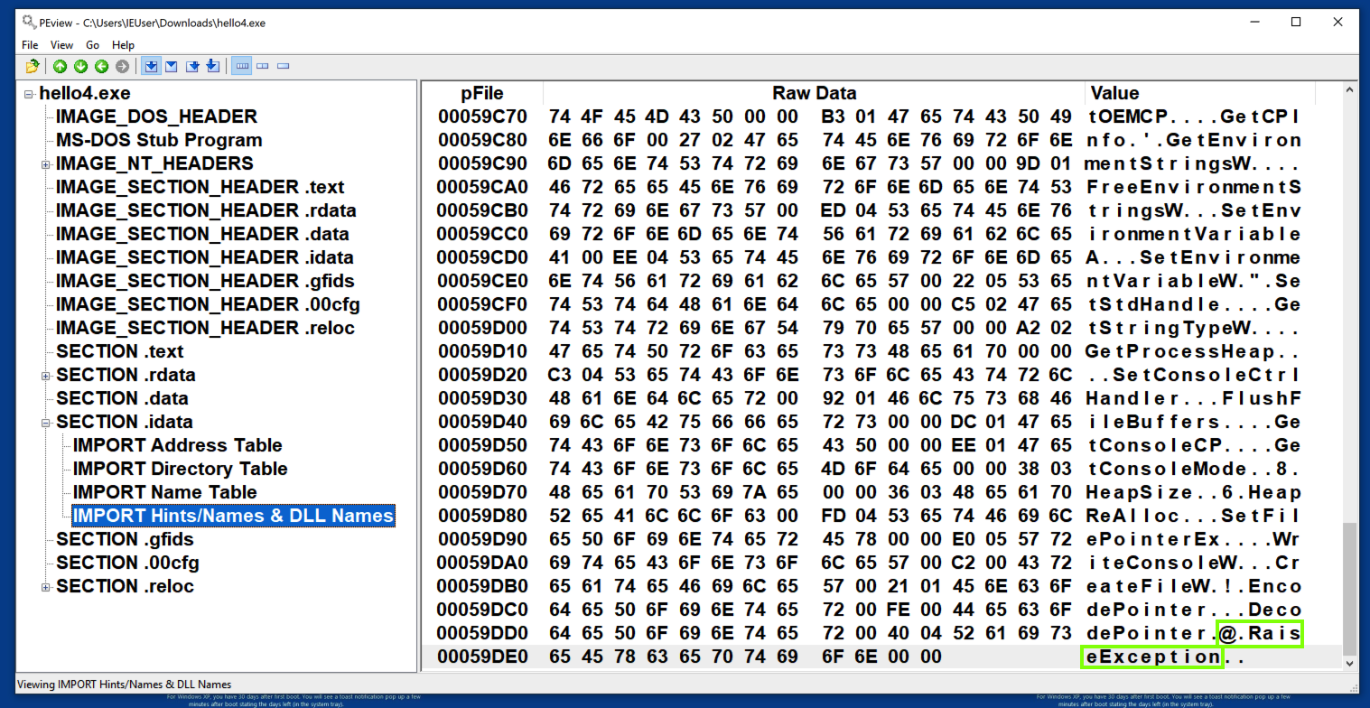Select SECTION .gfids in the tree
The image size is (1370, 708).
(125, 539)
